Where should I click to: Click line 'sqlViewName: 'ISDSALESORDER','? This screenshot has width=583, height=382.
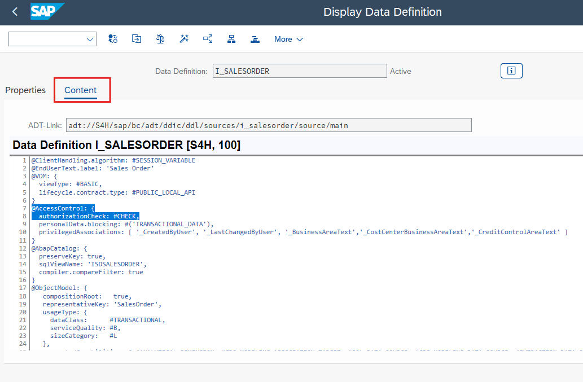coord(93,264)
